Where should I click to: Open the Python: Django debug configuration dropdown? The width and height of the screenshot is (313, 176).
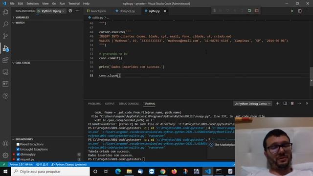coord(53,11)
